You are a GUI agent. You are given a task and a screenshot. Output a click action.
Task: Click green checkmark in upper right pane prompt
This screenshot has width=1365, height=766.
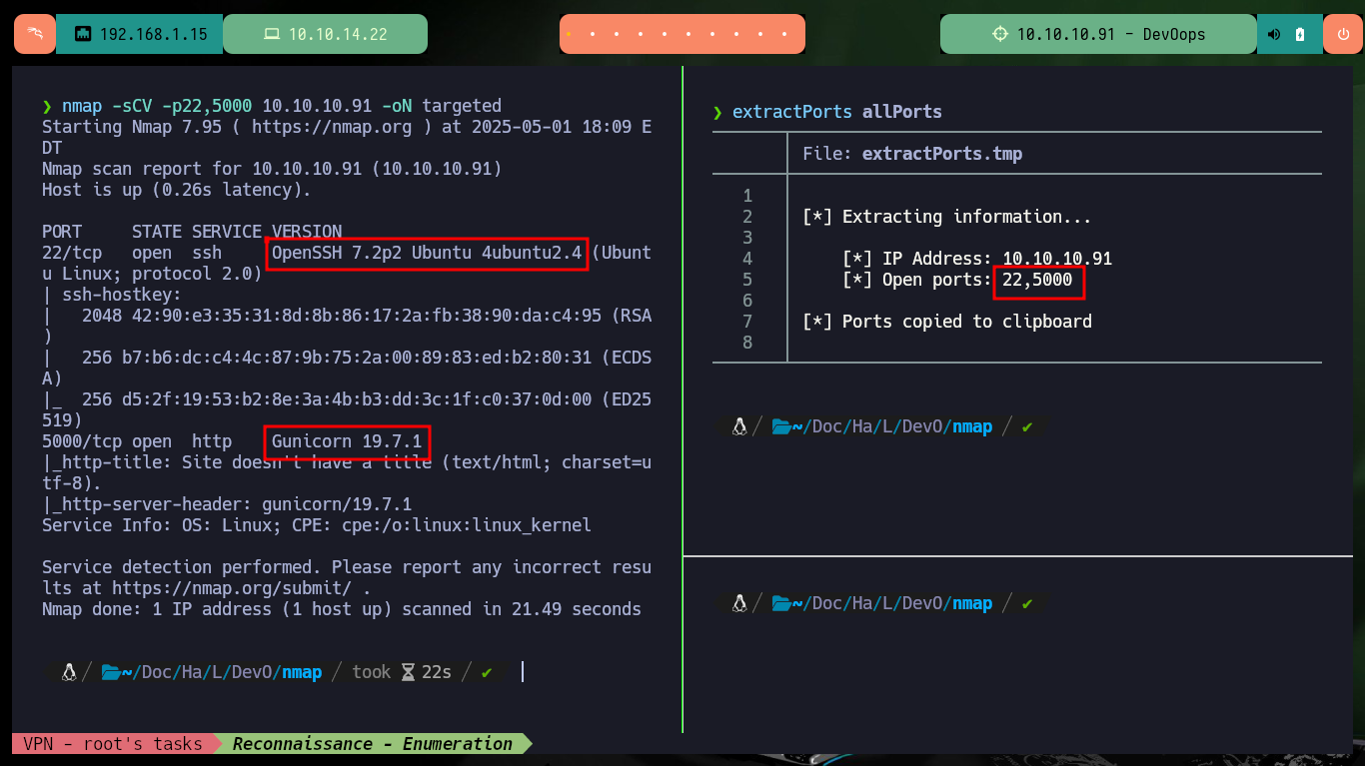click(x=1027, y=426)
